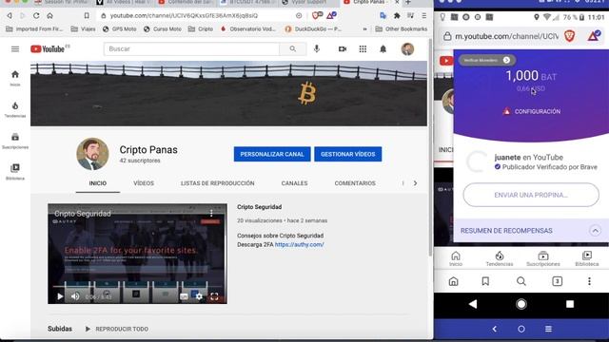Tap Suscripciones in mobile YouTube bottom bar
Screen dimensions: 609x342
coord(543,258)
